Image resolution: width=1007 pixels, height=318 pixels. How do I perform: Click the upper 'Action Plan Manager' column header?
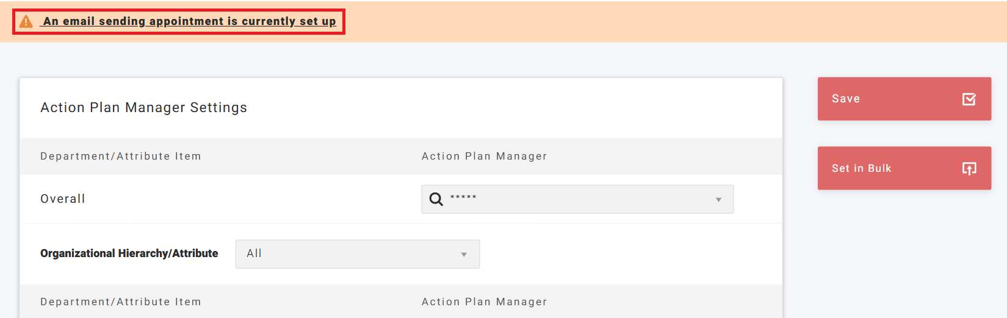484,157
